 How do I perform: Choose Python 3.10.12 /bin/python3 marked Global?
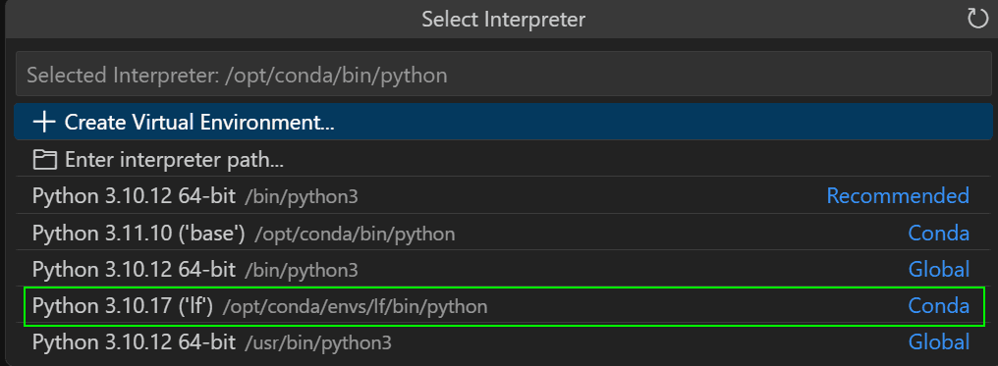click(504, 270)
